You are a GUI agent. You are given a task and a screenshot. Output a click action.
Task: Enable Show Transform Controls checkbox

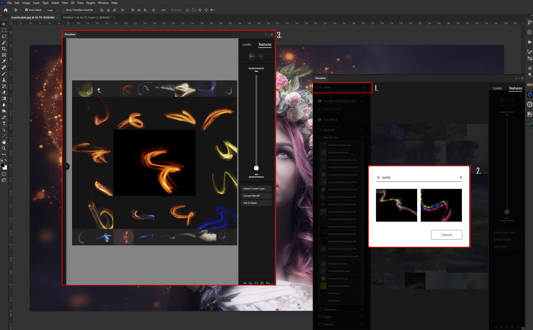click(64, 10)
